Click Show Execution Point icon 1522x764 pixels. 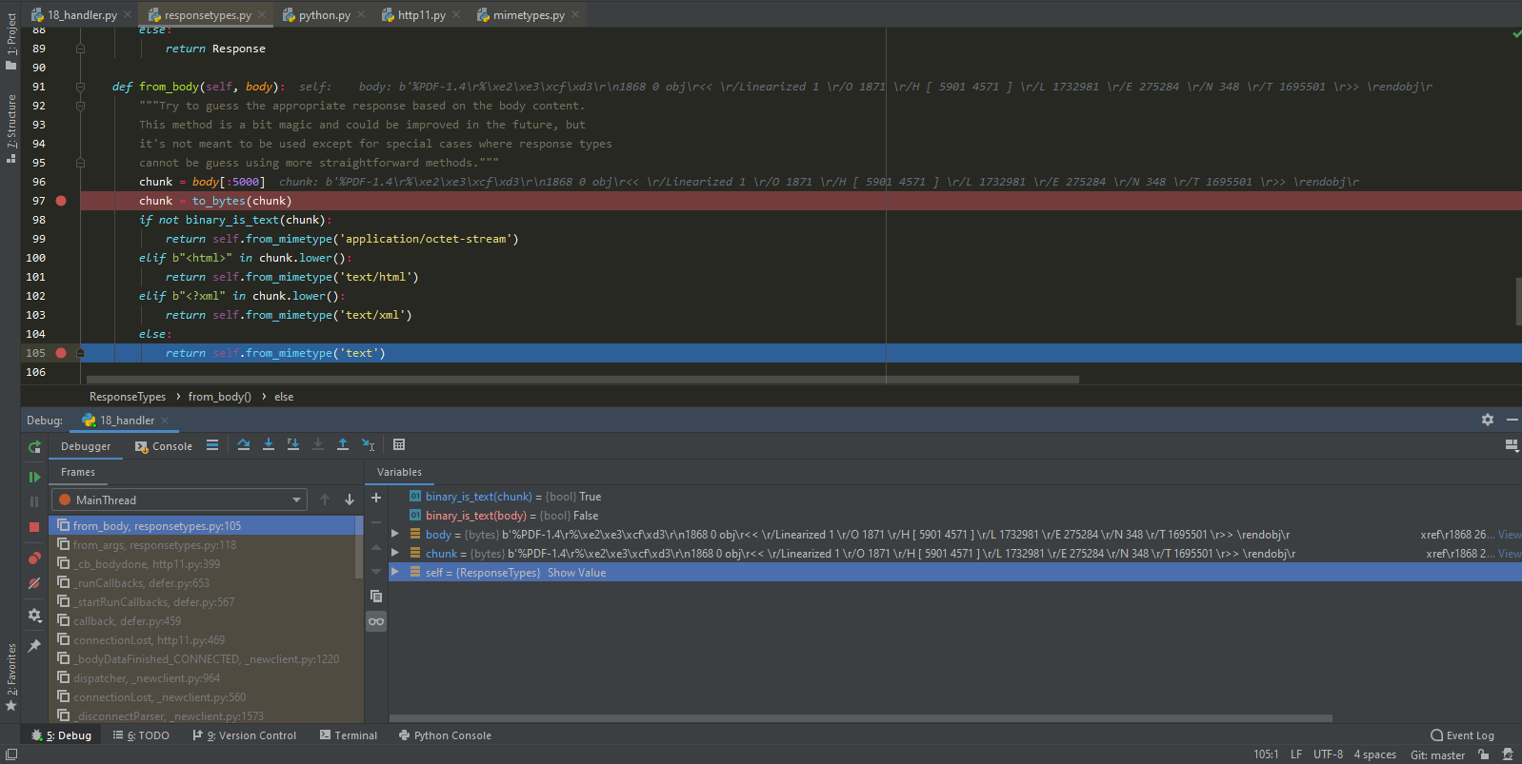click(212, 445)
